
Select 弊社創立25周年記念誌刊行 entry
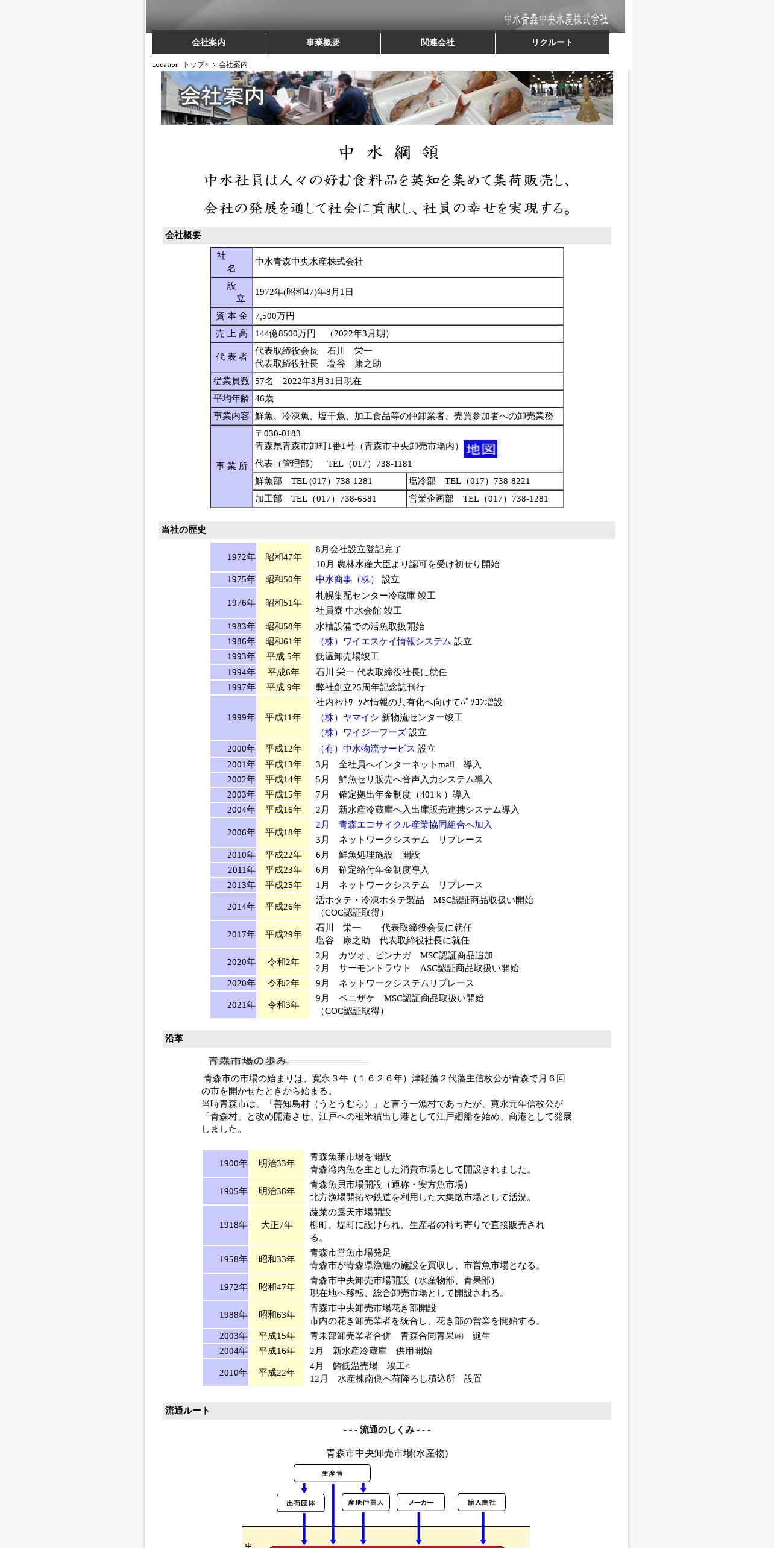[370, 687]
